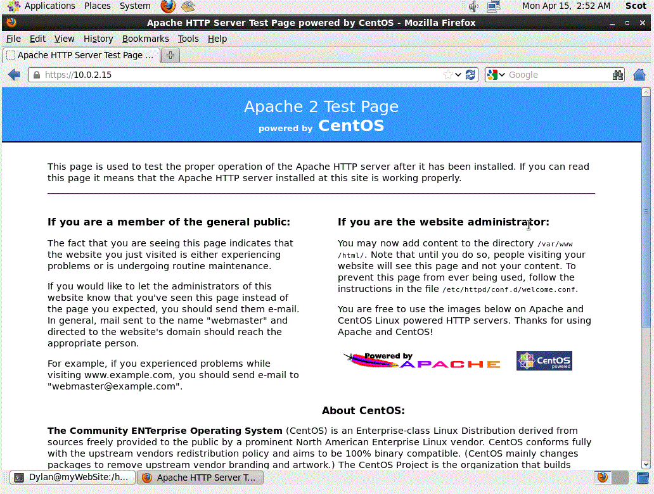Click the network connection panel icon
Viewport: 654px width, 494px height.
pos(494,6)
